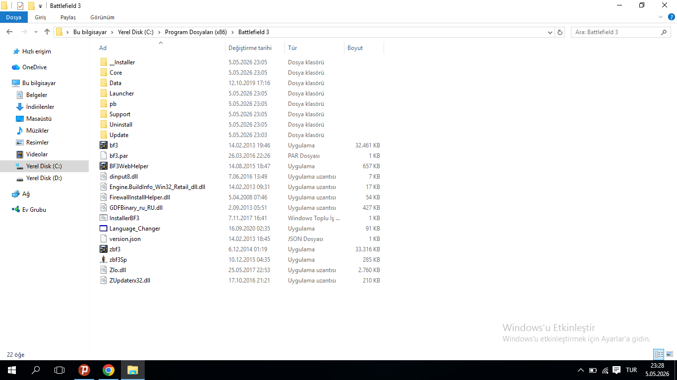Screen dimensions: 677x380
Task: Show hidden system tray icons
Action: [x=581, y=370]
